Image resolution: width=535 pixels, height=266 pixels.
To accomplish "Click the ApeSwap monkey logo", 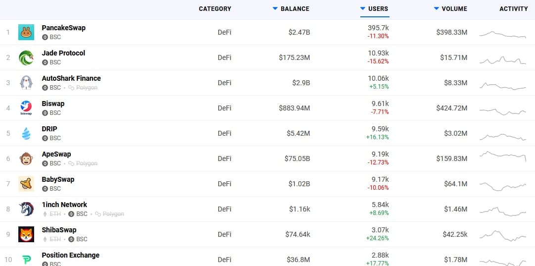I will pyautogui.click(x=26, y=159).
